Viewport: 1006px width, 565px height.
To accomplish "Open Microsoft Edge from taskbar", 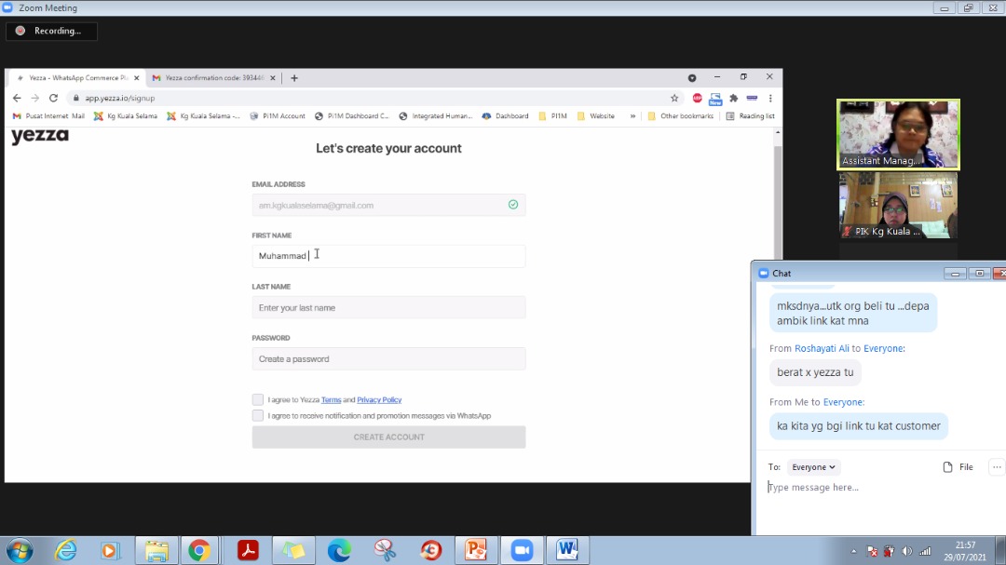I will [339, 550].
